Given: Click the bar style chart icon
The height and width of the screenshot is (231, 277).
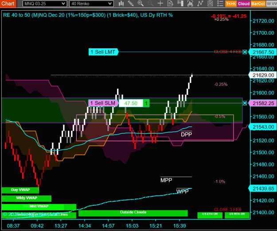Looking at the screenshot, I should point(121,4).
